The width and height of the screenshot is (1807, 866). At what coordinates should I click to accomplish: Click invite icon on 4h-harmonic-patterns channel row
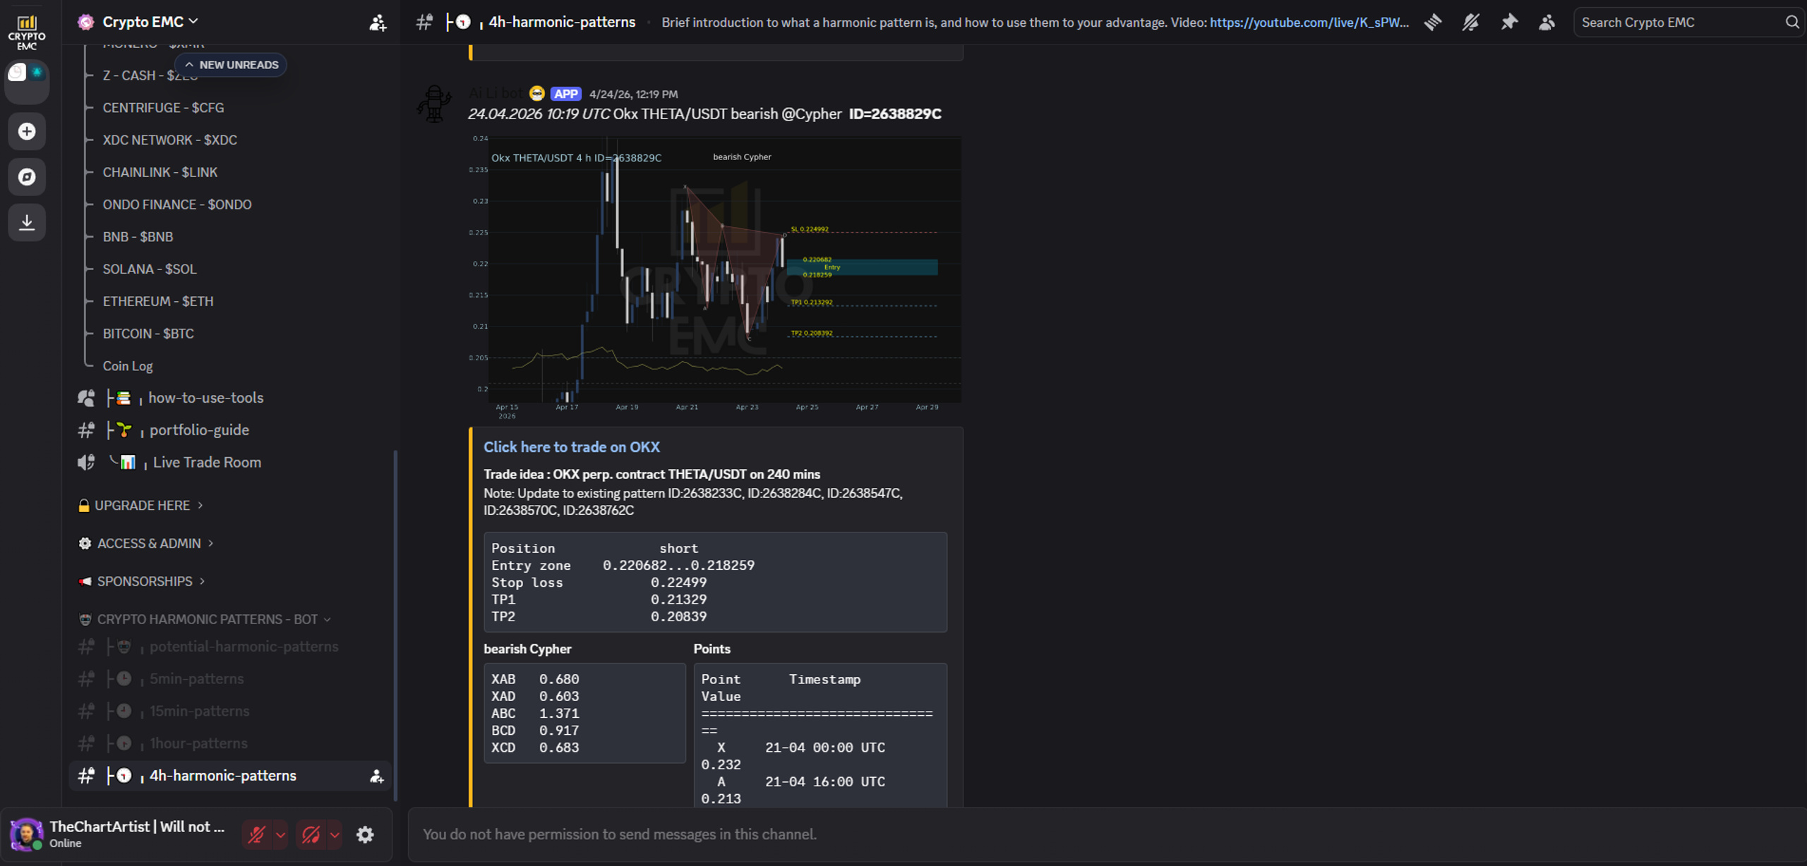coord(376,776)
